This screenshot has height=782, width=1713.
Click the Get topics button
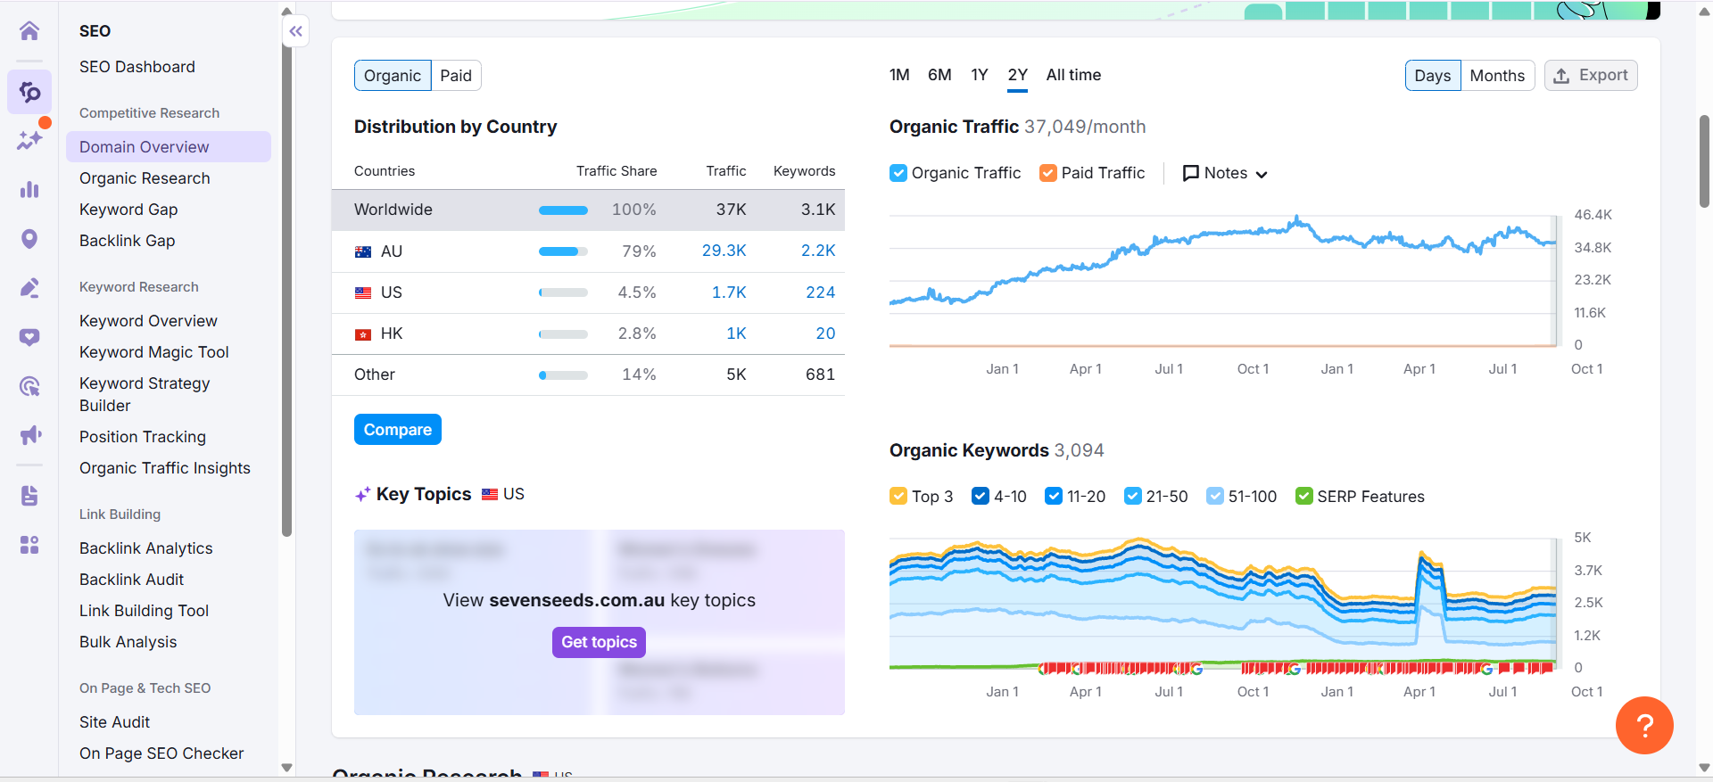[x=599, y=642]
